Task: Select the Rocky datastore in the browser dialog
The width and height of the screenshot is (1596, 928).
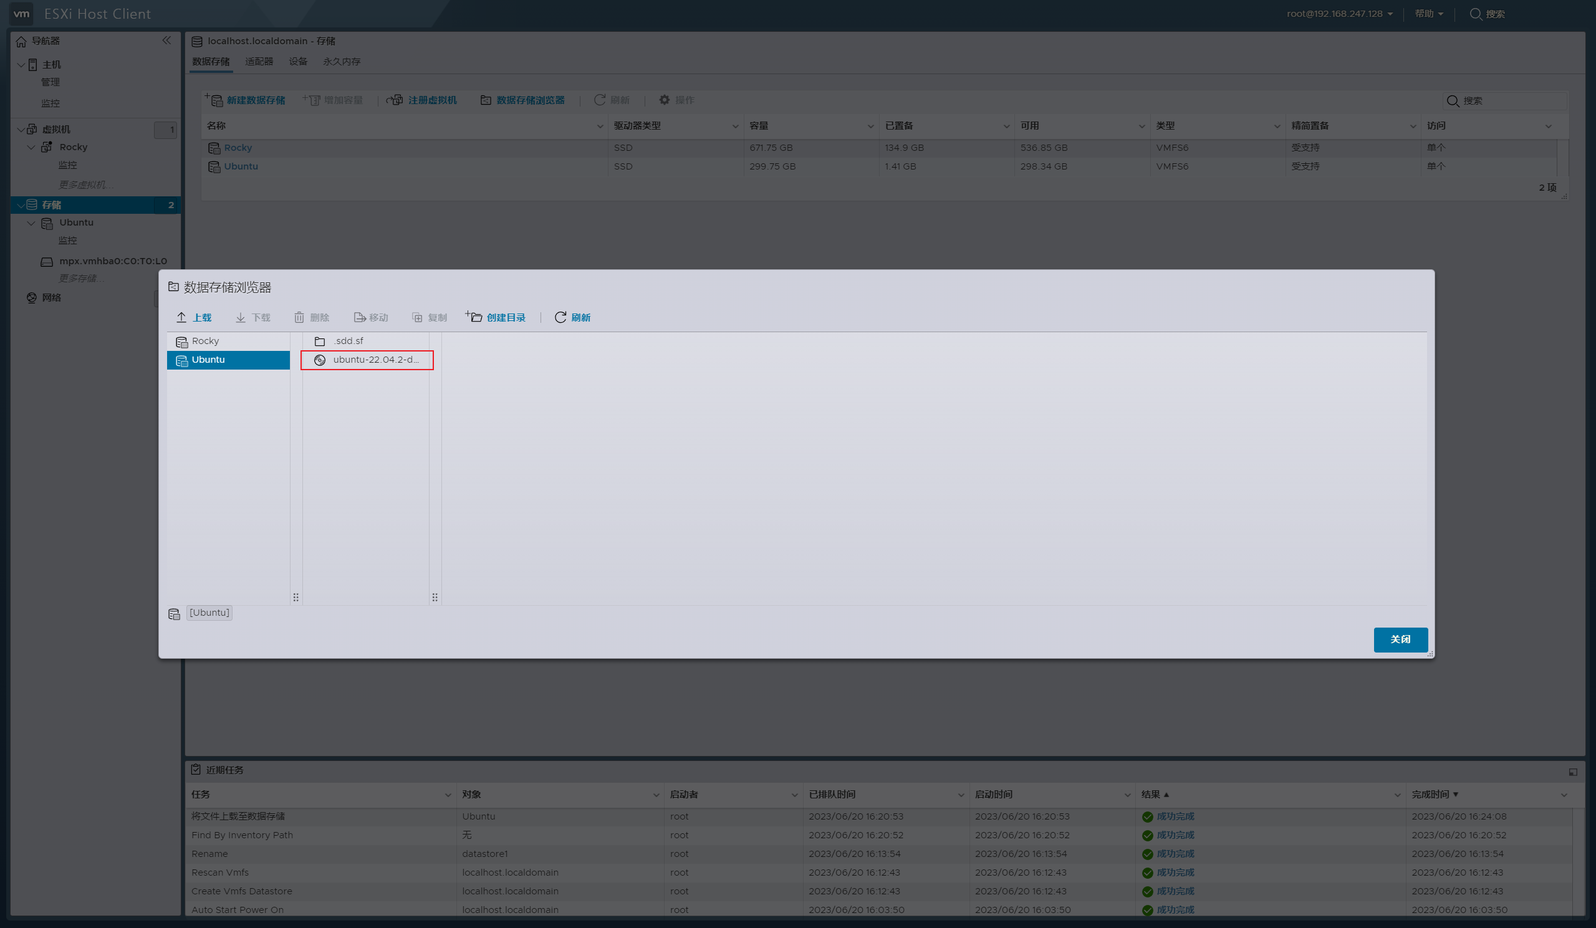Action: coord(229,341)
